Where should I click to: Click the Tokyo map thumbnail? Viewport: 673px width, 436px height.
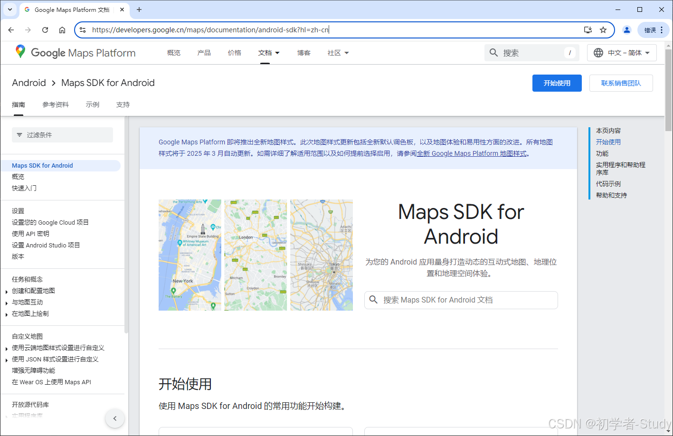(x=322, y=255)
